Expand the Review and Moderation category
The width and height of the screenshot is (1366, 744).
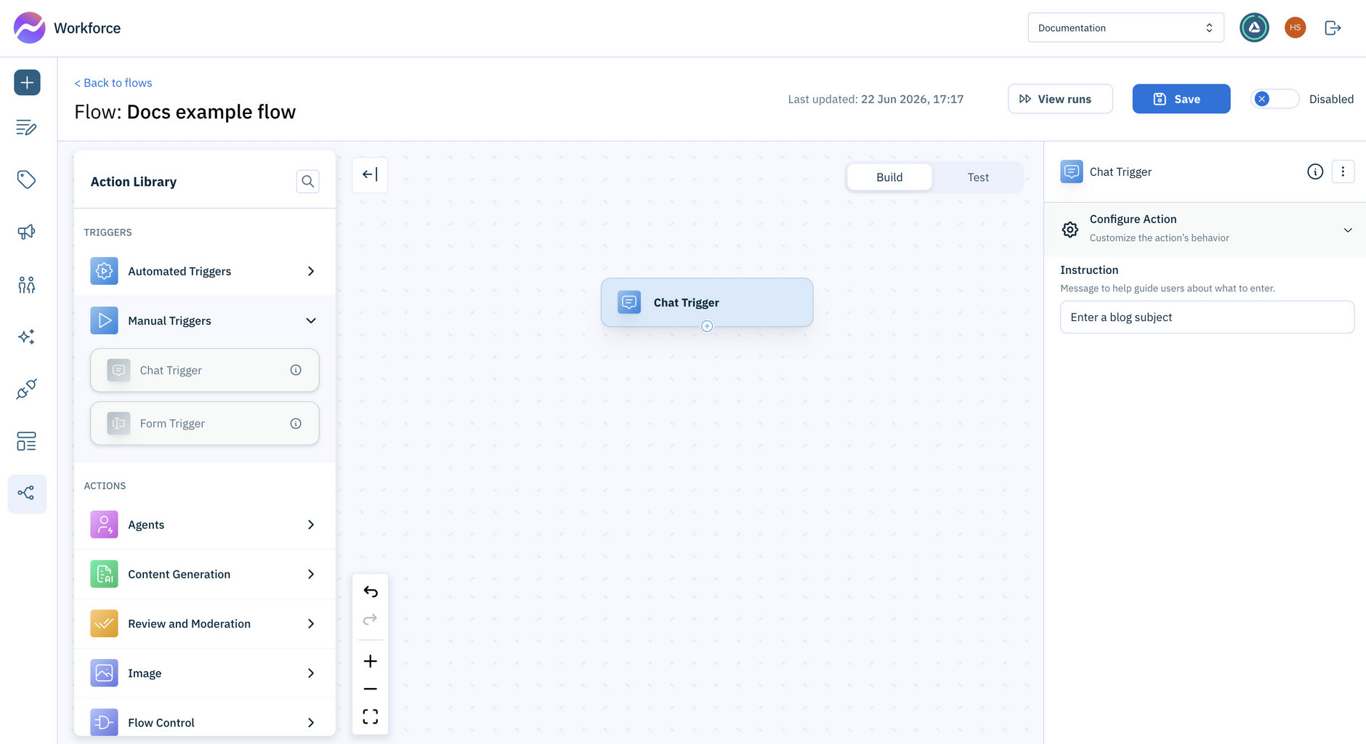coord(205,623)
